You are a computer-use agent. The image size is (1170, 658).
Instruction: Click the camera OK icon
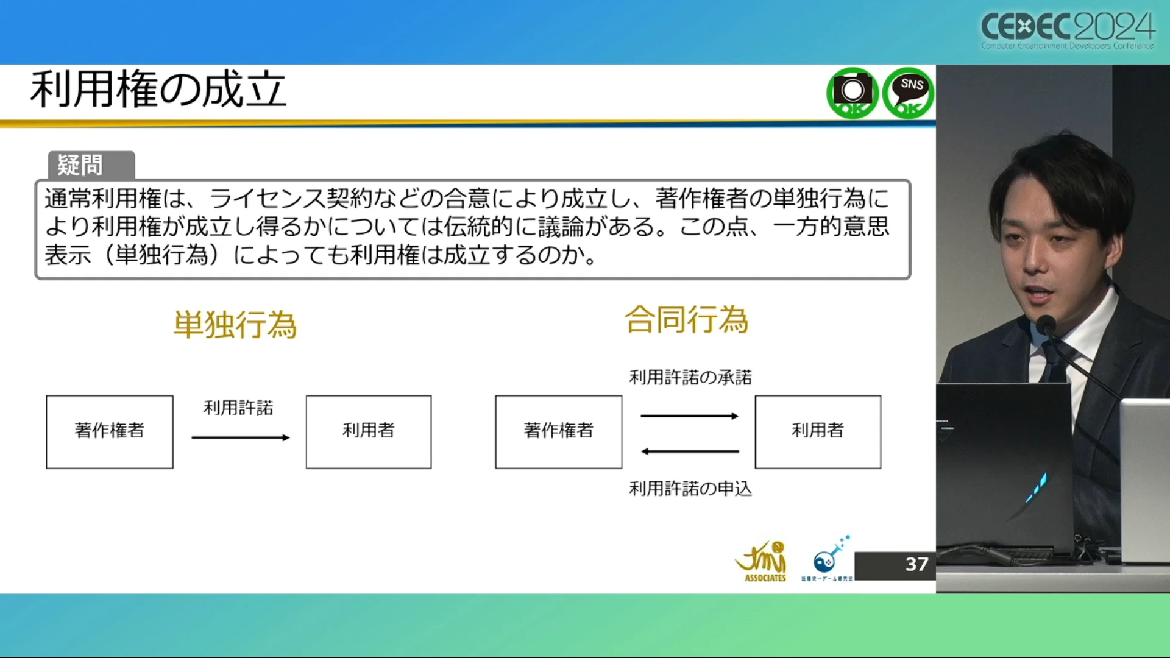[x=852, y=93]
